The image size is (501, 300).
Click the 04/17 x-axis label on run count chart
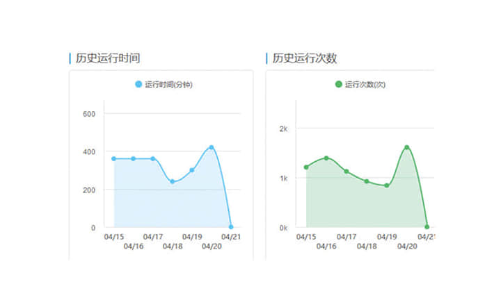click(347, 237)
